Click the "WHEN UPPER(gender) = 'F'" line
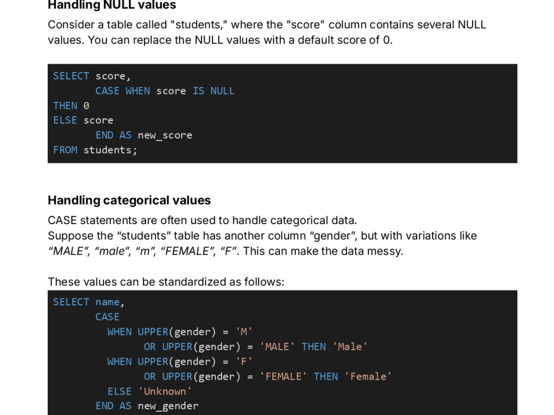The width and height of the screenshot is (554, 415). (x=180, y=362)
